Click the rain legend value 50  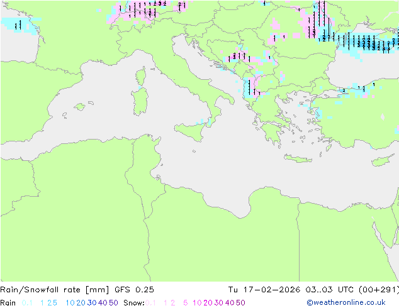[x=113, y=303]
